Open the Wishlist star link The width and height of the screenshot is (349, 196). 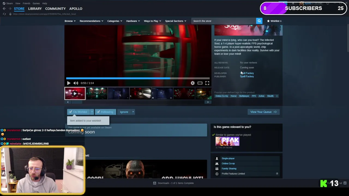[274, 21]
